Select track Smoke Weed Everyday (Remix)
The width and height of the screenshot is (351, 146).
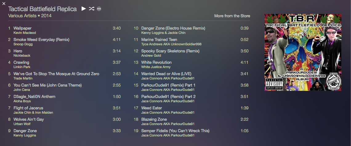tap(42, 40)
